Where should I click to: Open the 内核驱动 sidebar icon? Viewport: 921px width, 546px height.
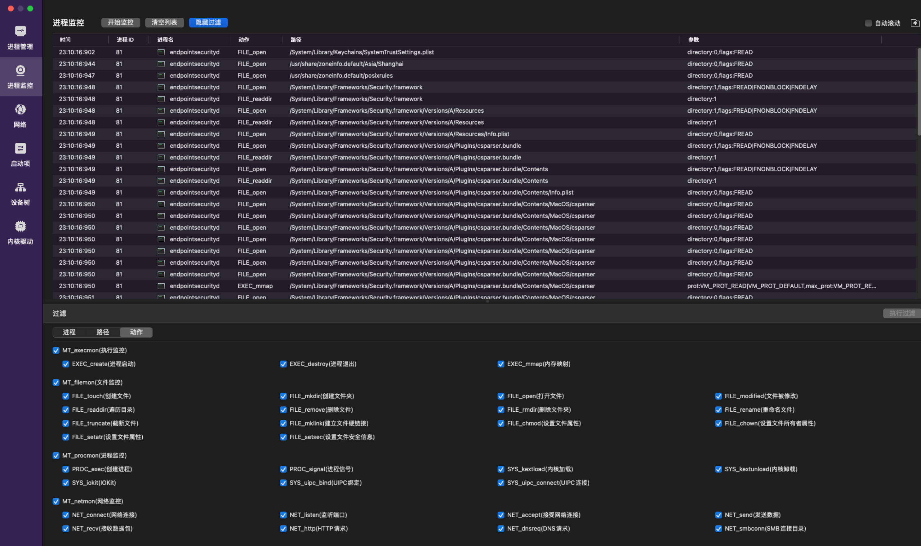coord(20,226)
